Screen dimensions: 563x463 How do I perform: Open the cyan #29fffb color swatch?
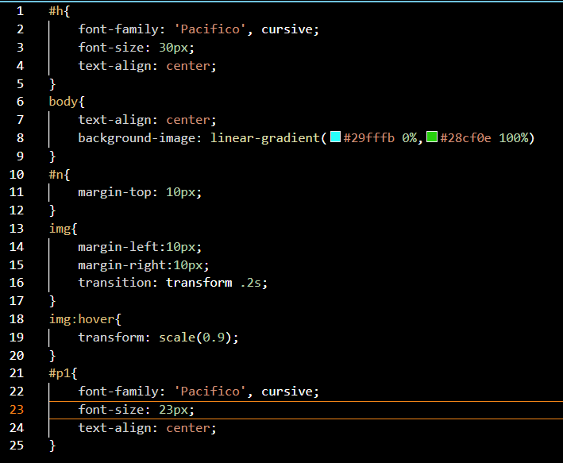(x=335, y=137)
